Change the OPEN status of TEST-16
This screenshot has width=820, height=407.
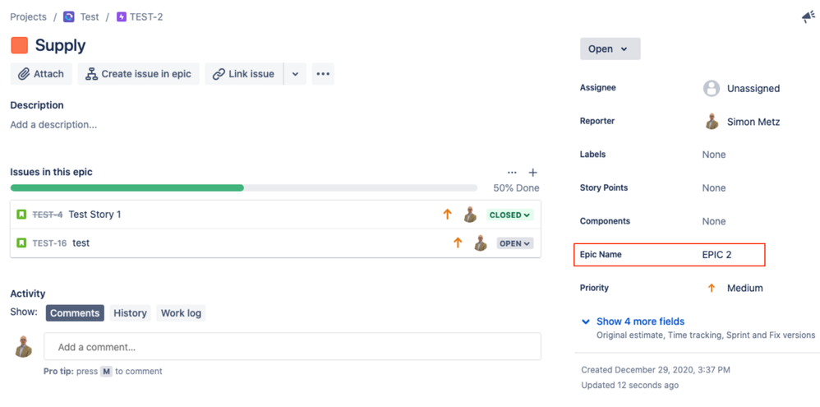[515, 243]
